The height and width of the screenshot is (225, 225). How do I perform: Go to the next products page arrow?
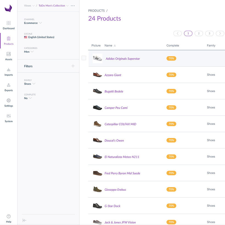tap(220, 33)
